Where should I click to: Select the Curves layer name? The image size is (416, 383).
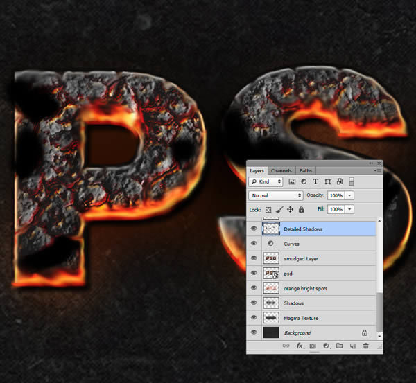point(291,244)
